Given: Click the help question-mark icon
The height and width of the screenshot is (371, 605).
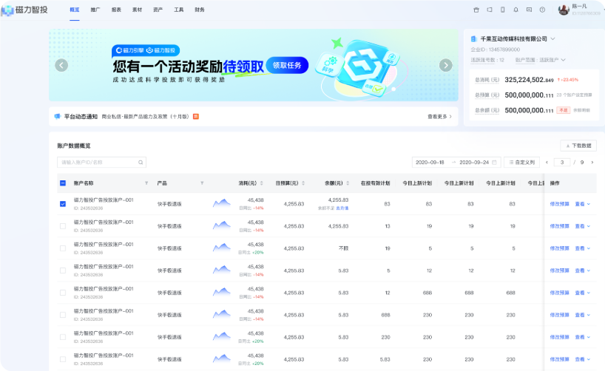Looking at the screenshot, I should (542, 10).
